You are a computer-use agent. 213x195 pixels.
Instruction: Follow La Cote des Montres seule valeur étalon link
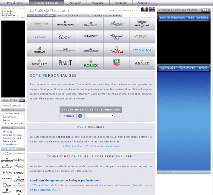click(x=91, y=146)
